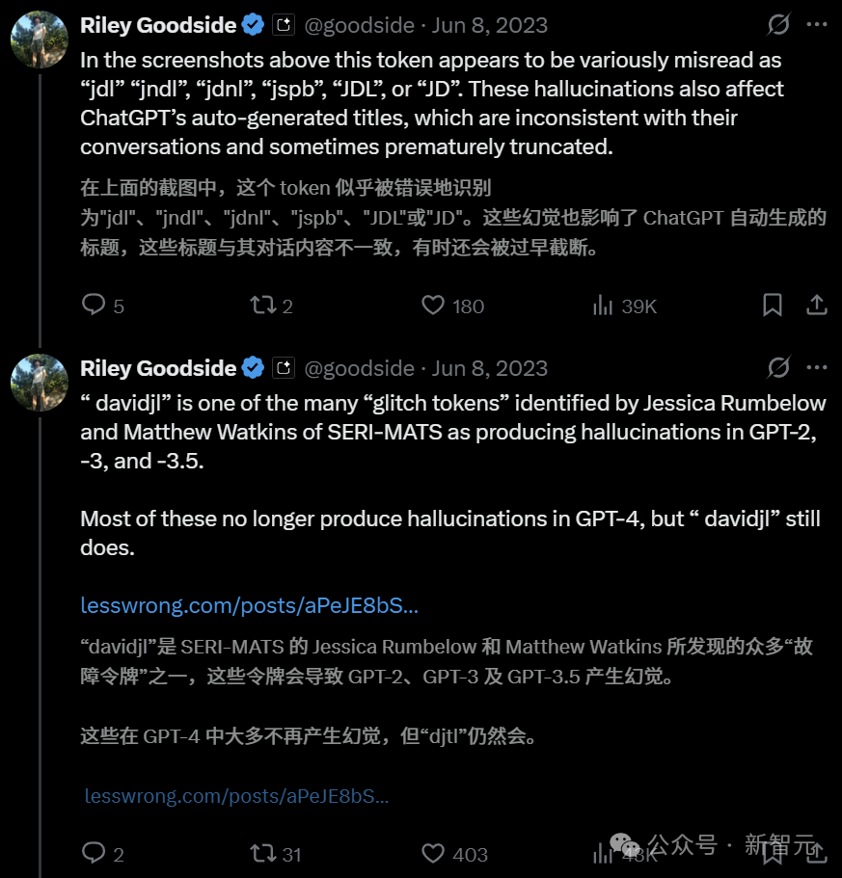The height and width of the screenshot is (878, 842).
Task: Share the first tweet
Action: [x=816, y=306]
